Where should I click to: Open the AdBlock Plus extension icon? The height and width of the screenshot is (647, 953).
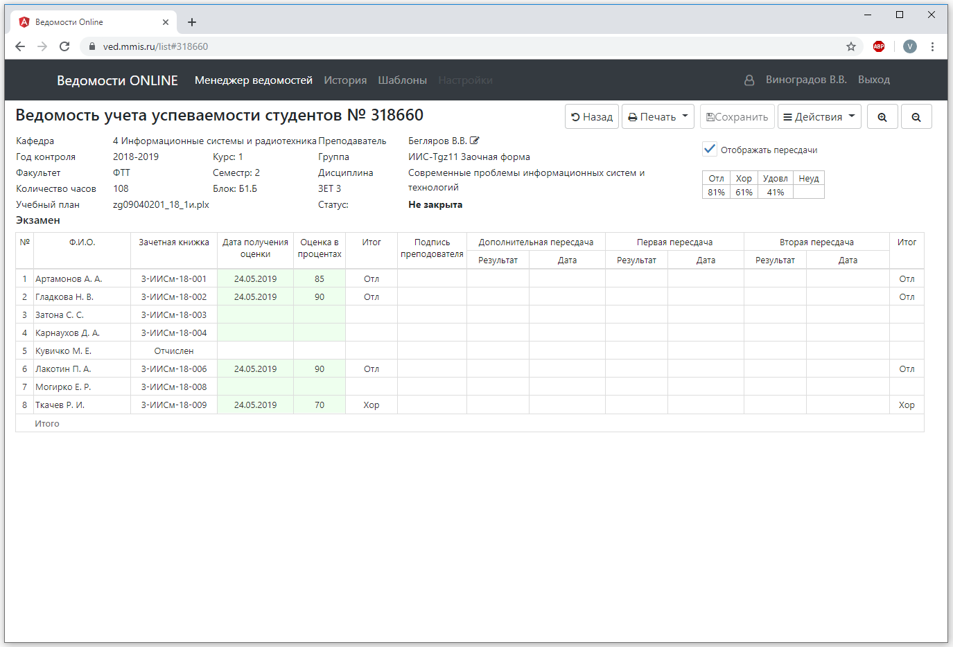coord(879,46)
